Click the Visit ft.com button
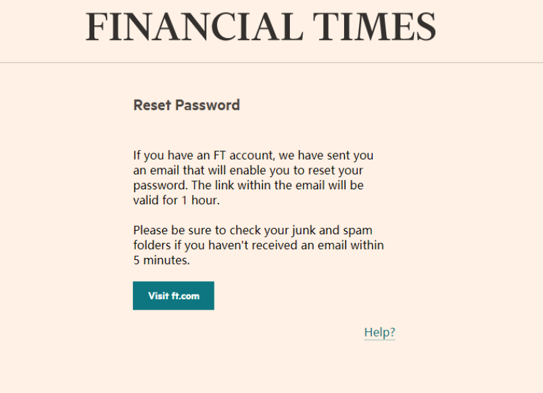 tap(174, 296)
